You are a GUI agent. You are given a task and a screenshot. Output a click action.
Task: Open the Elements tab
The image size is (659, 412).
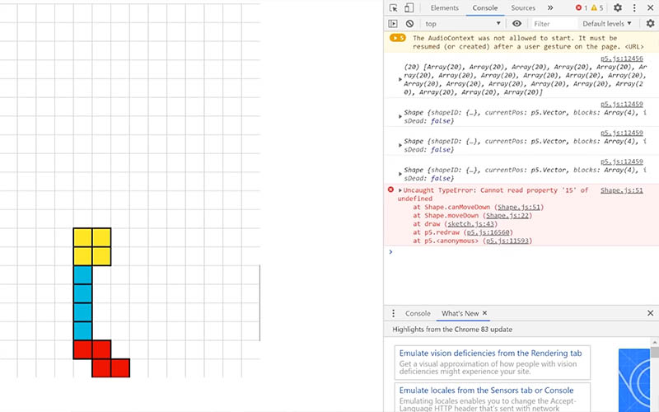[444, 8]
